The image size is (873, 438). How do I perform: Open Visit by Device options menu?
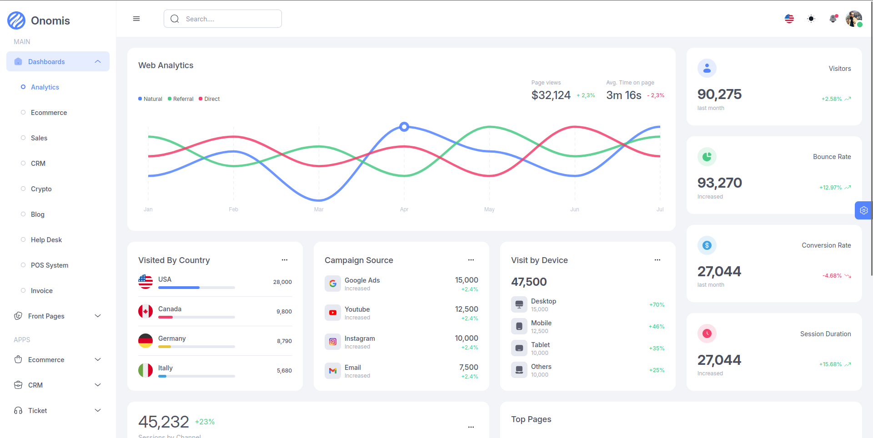pos(657,260)
